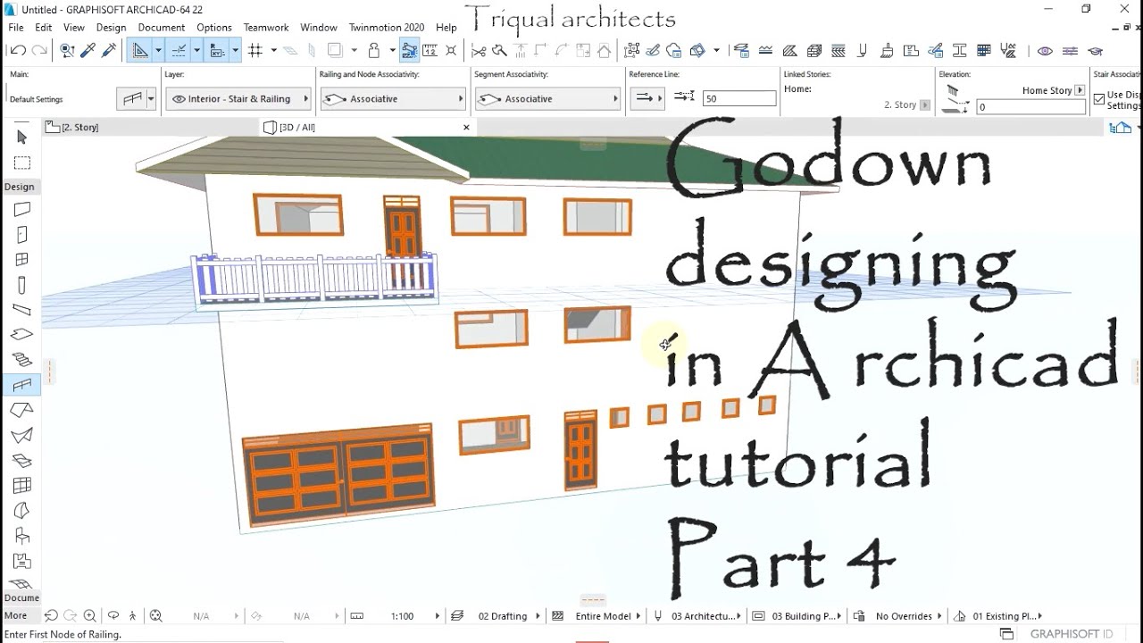Select the Arrow tool in the toolbox
The height and width of the screenshot is (643, 1143).
tap(22, 137)
